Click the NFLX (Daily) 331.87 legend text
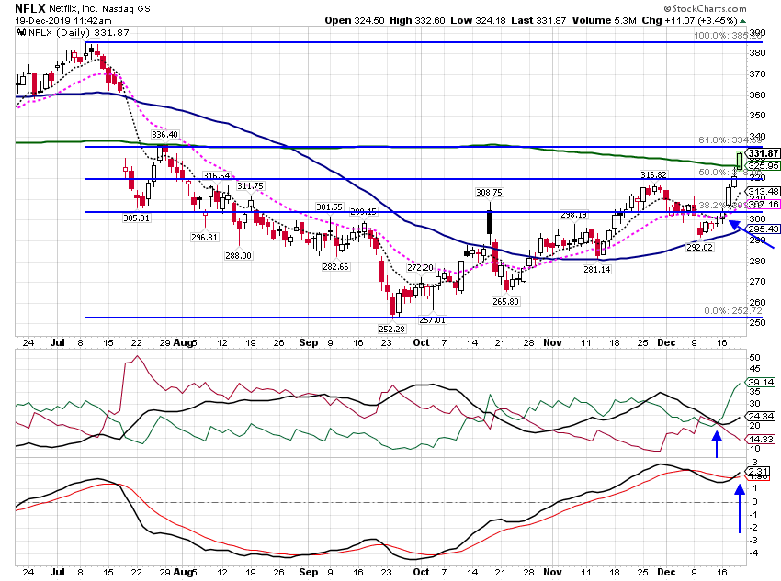 click(x=79, y=33)
